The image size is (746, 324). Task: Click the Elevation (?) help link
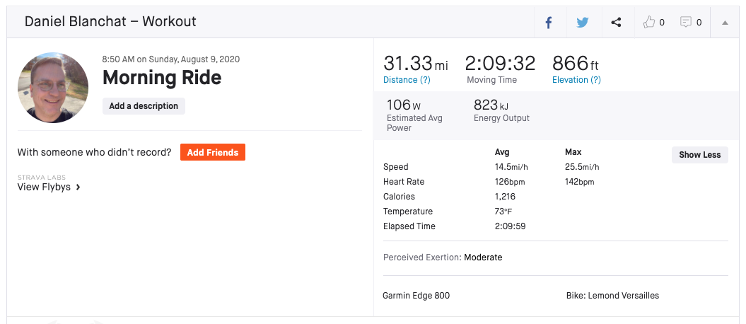[576, 80]
